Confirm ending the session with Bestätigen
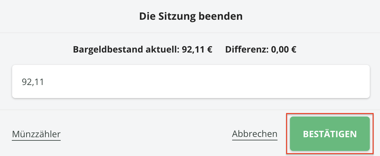The image size is (380, 156). (x=330, y=134)
